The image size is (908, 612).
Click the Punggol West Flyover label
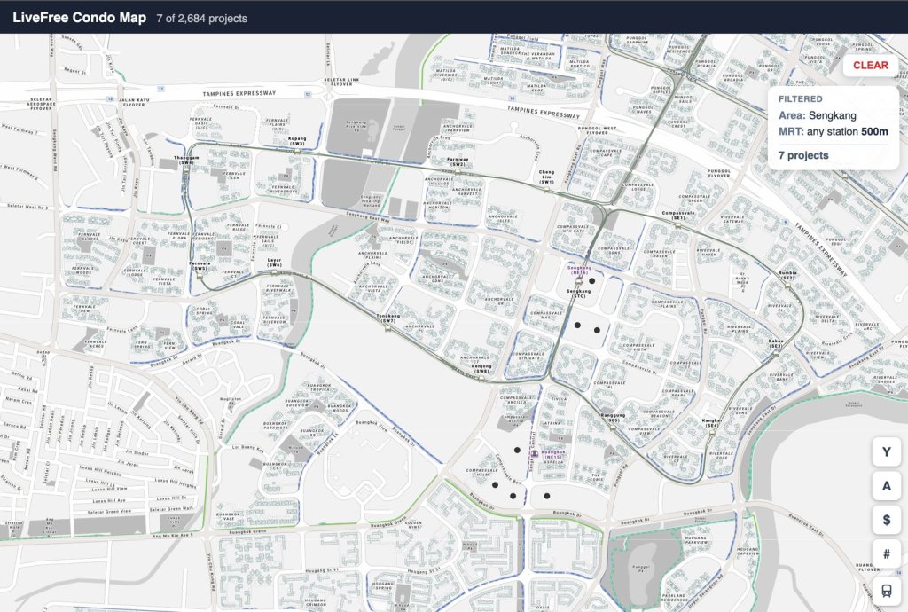(597, 130)
